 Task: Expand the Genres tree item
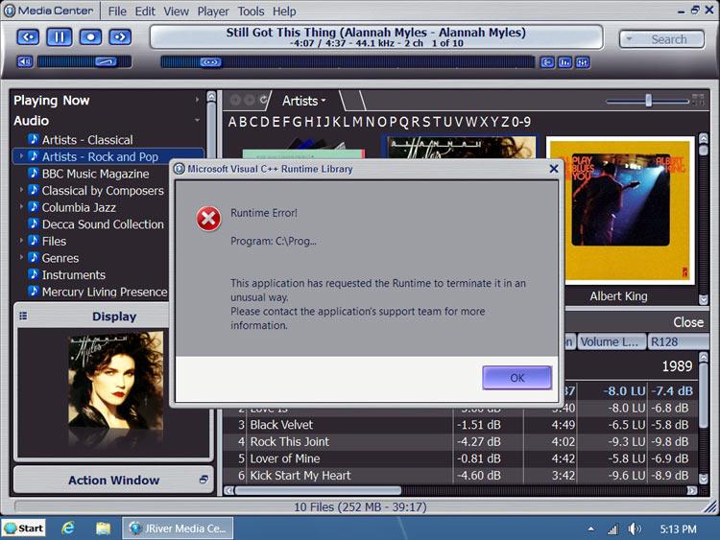pos(21,258)
